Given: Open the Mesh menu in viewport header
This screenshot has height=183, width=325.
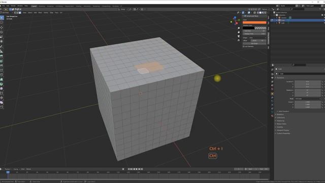Looking at the screenshot, I should tap(40, 13).
